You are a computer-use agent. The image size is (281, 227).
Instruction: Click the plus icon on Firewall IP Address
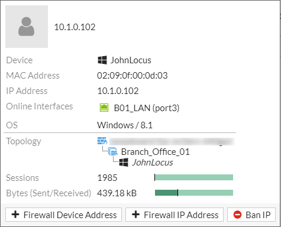click(x=135, y=215)
